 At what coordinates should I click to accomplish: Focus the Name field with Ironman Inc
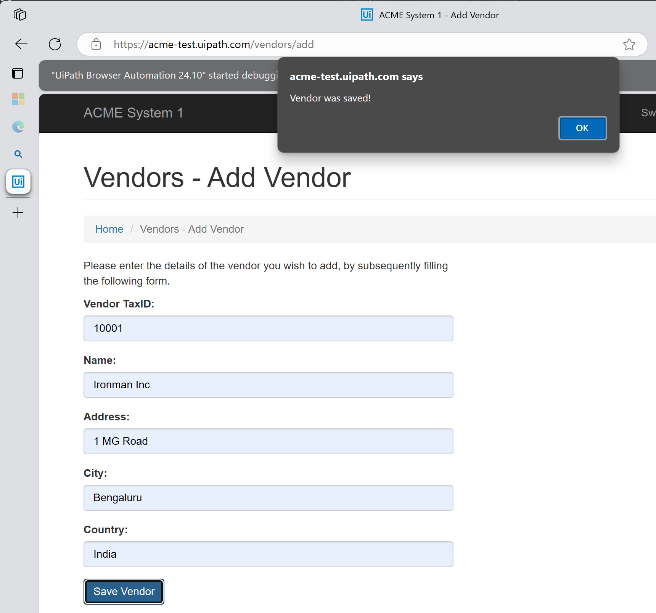[269, 385]
